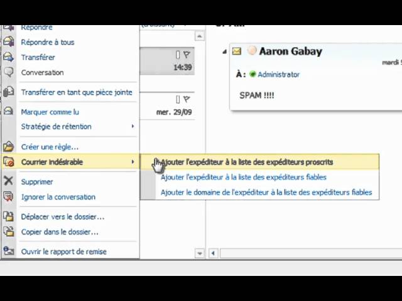
Task: Expand the Courrier indésirable submenu arrow
Action: coord(133,162)
